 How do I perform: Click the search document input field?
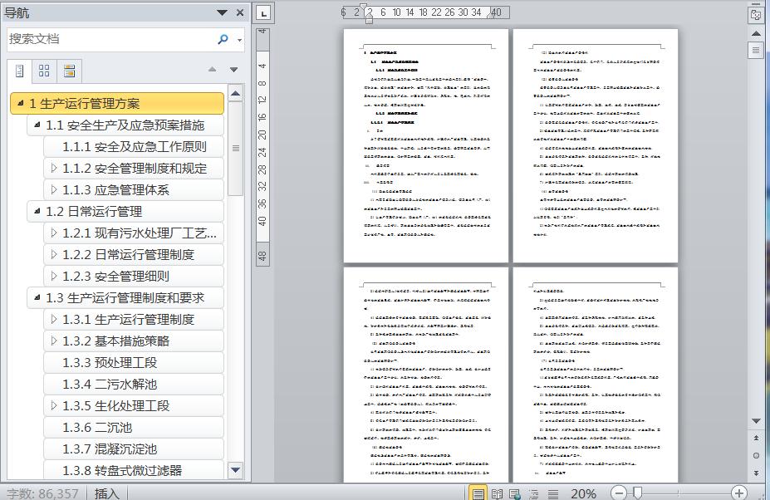tap(111, 39)
